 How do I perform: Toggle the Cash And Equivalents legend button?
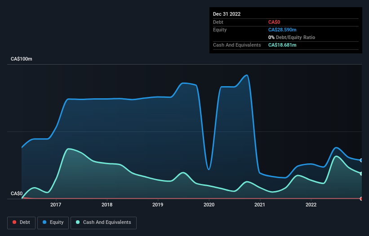point(103,223)
